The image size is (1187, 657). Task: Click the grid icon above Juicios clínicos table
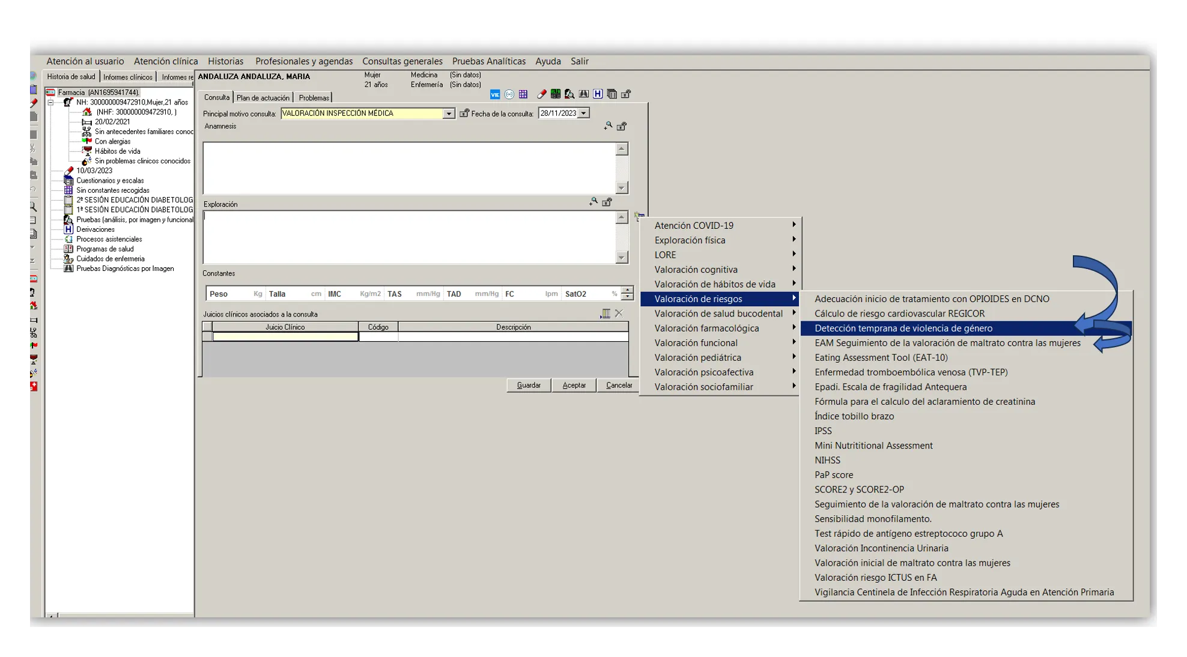pos(606,313)
